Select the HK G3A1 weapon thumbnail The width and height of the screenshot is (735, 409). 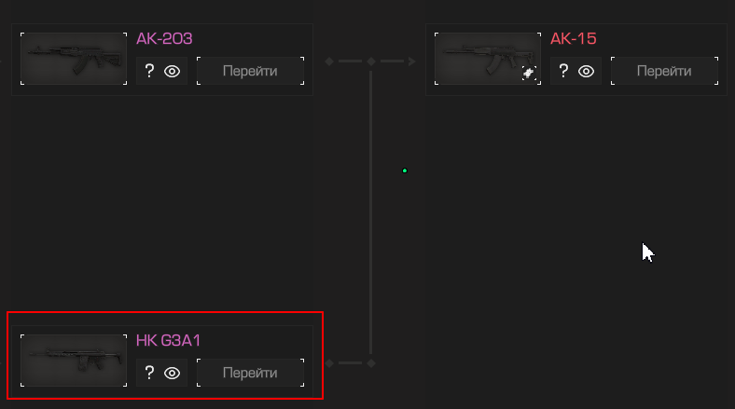(x=74, y=361)
